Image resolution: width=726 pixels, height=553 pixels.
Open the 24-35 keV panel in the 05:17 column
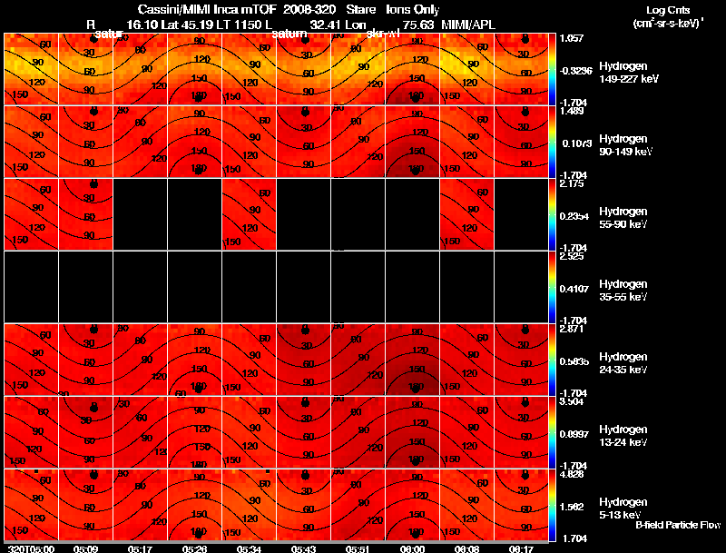point(141,360)
